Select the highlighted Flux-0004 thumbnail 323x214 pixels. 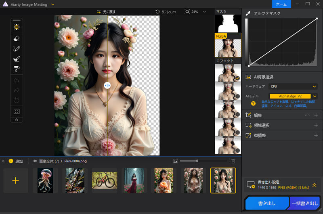[x=223, y=180]
